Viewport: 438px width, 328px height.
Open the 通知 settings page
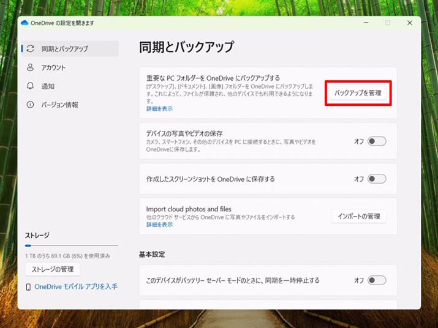[70, 86]
